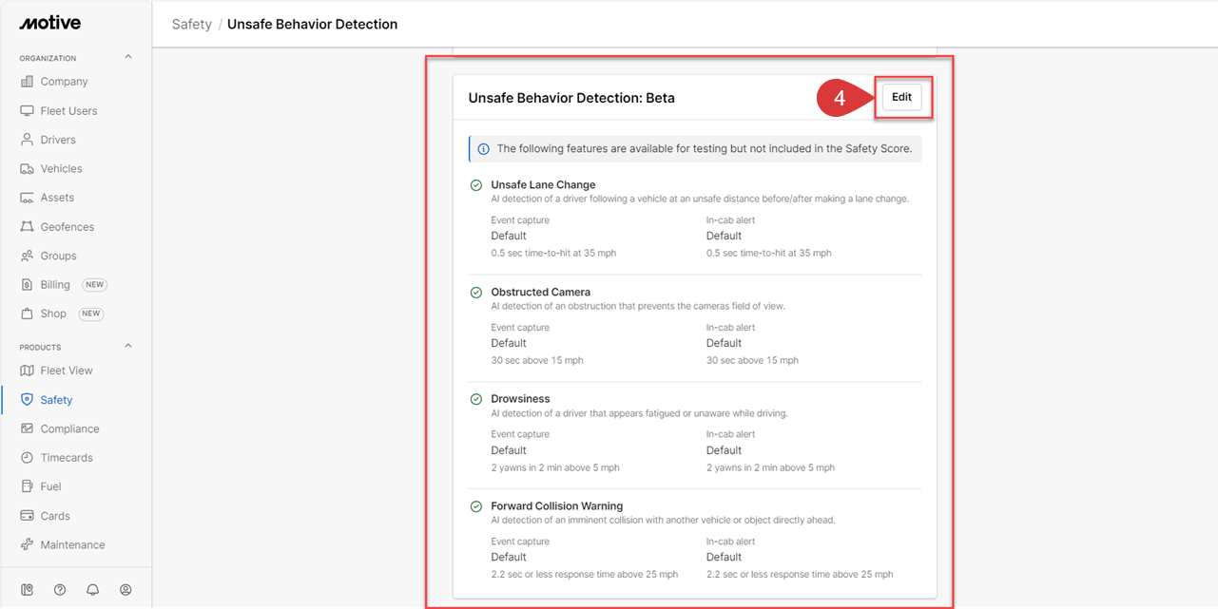Click the Motive logo
Screen dimensions: 1218x609
[x=49, y=23]
